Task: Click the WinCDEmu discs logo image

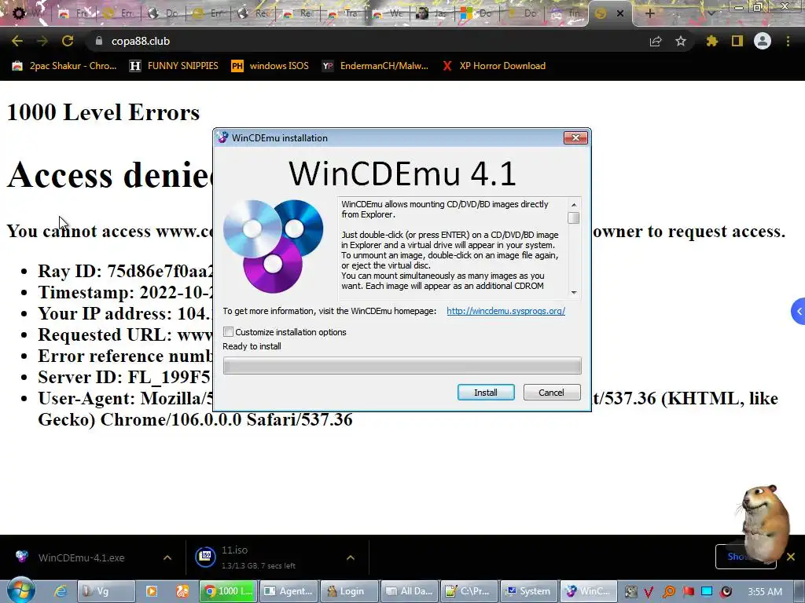Action: point(274,246)
